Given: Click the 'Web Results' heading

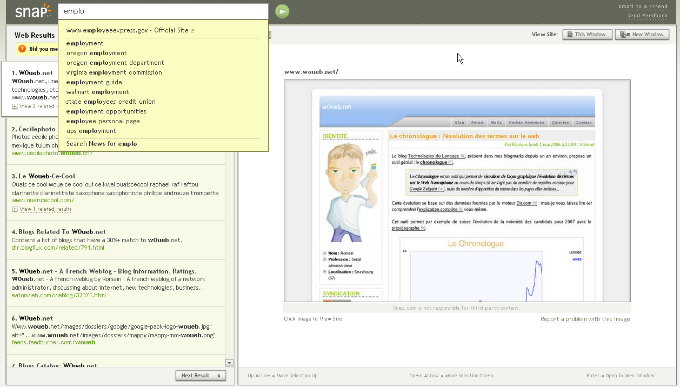Looking at the screenshot, I should pos(35,35).
